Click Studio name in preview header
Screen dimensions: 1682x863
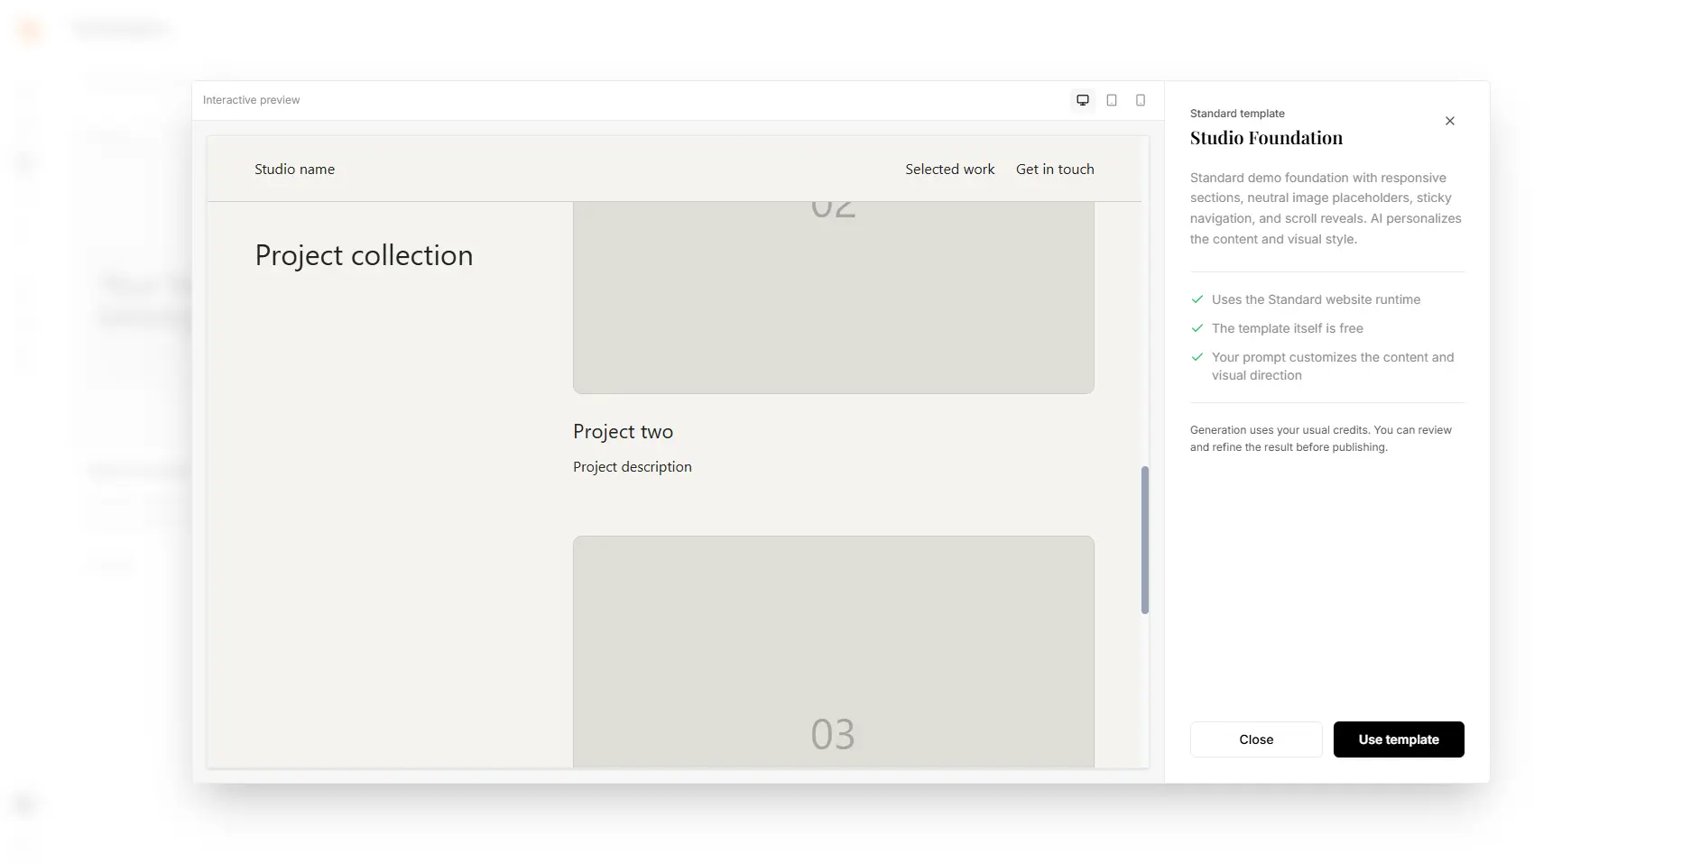[x=294, y=169]
